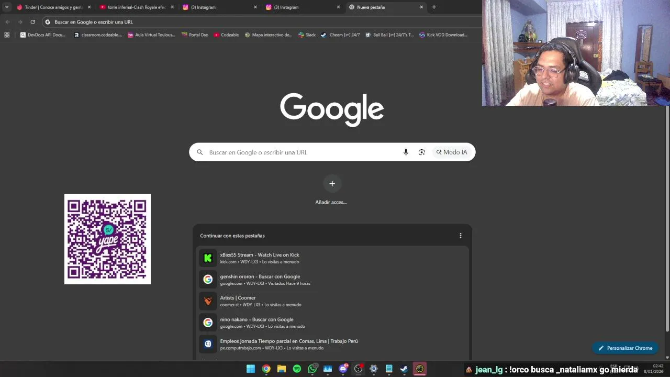This screenshot has height=377, width=670.
Task: Open the Kick VOD Download... bookmark
Action: point(443,35)
